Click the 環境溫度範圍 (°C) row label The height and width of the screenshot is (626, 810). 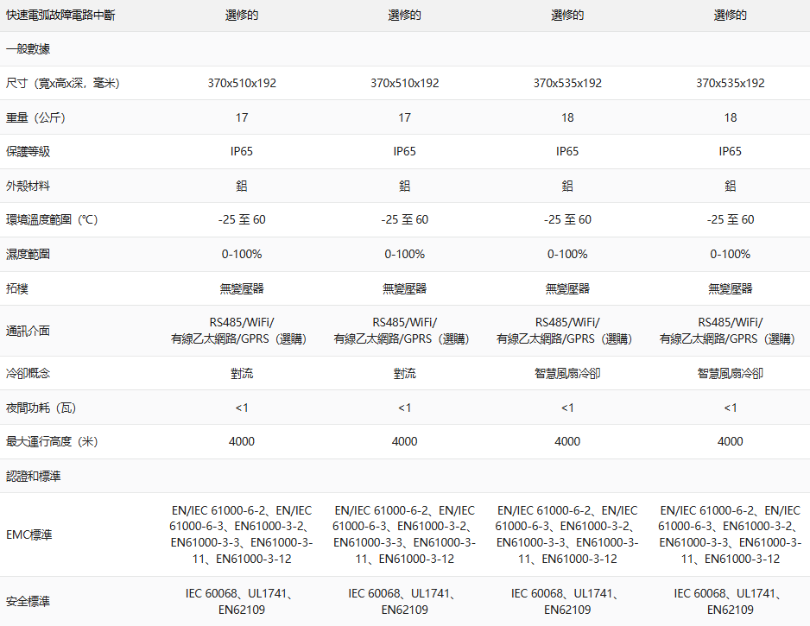click(x=52, y=220)
